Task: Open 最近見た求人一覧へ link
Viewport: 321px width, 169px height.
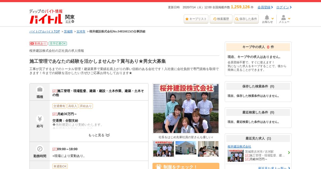Action: tap(272, 168)
